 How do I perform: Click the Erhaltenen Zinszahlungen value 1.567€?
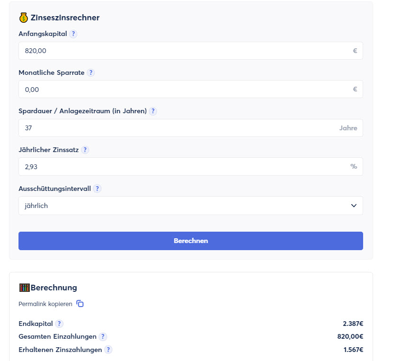(353, 350)
